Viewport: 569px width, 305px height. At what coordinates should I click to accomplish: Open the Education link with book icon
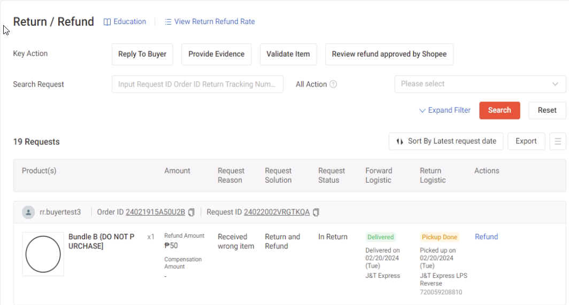click(x=125, y=22)
